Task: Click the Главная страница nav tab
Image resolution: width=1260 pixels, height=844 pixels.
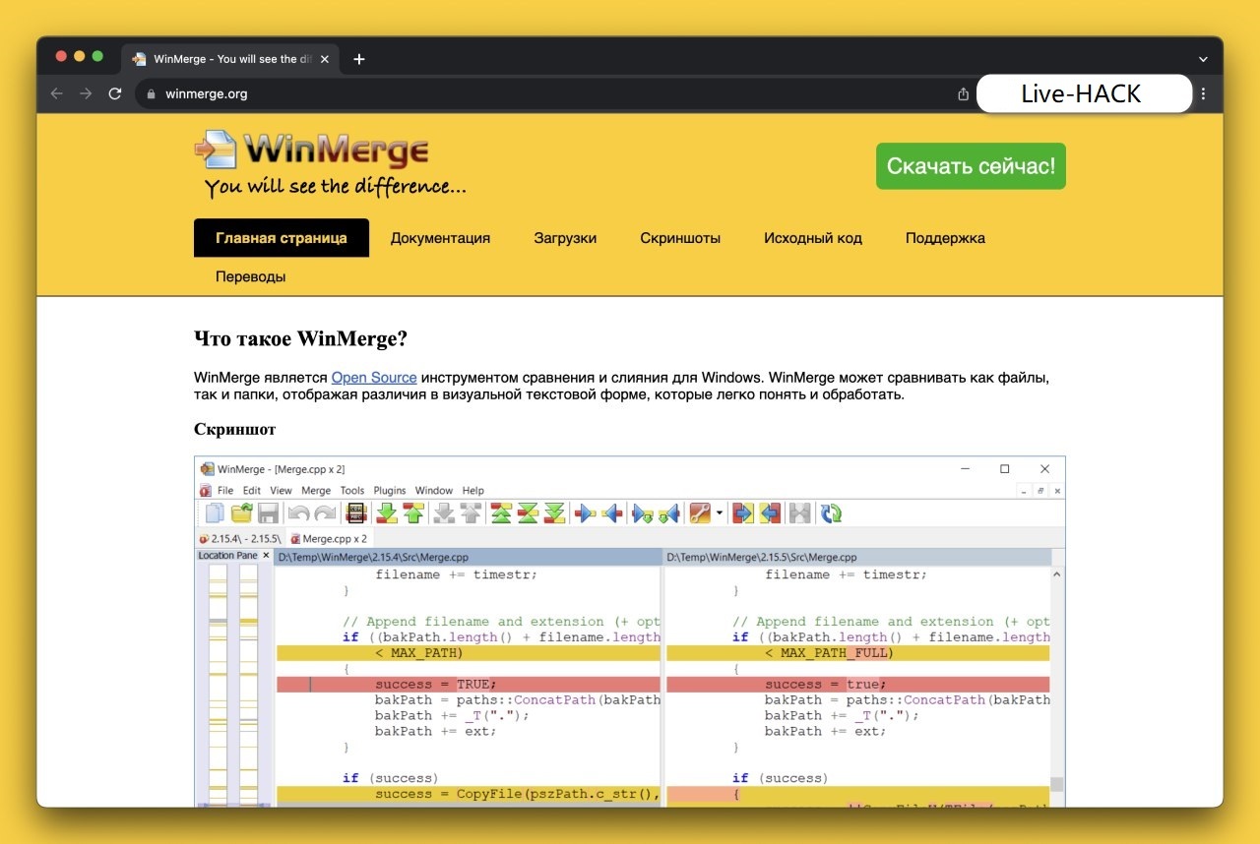Action: tap(282, 238)
